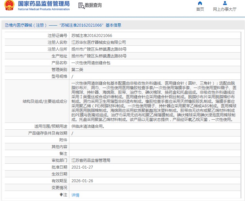The height and width of the screenshot is (201, 245).
Task: Click National Medical Products Administration subtitle
Action: [44, 9]
